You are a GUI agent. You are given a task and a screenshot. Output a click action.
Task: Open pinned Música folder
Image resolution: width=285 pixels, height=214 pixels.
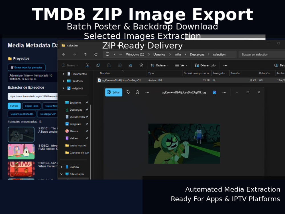click(74, 131)
